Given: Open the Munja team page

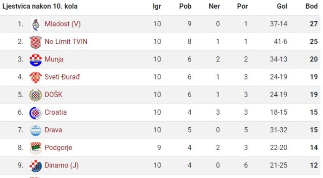Looking at the screenshot, I should [54, 59].
